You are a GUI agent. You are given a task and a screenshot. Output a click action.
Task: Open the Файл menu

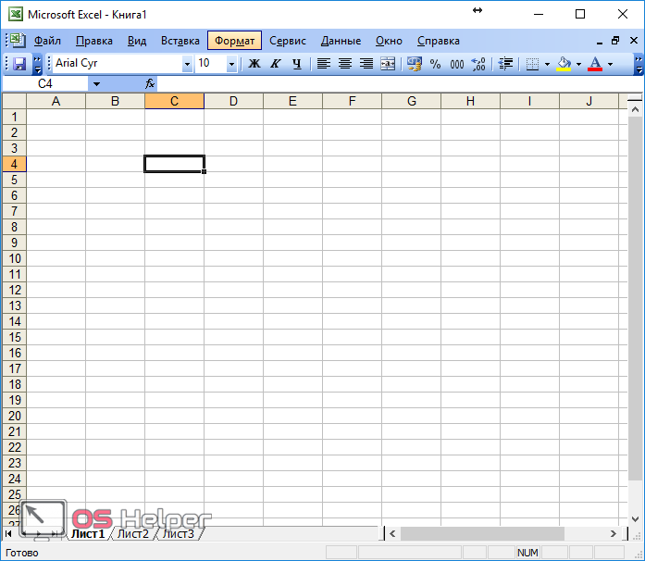[47, 41]
